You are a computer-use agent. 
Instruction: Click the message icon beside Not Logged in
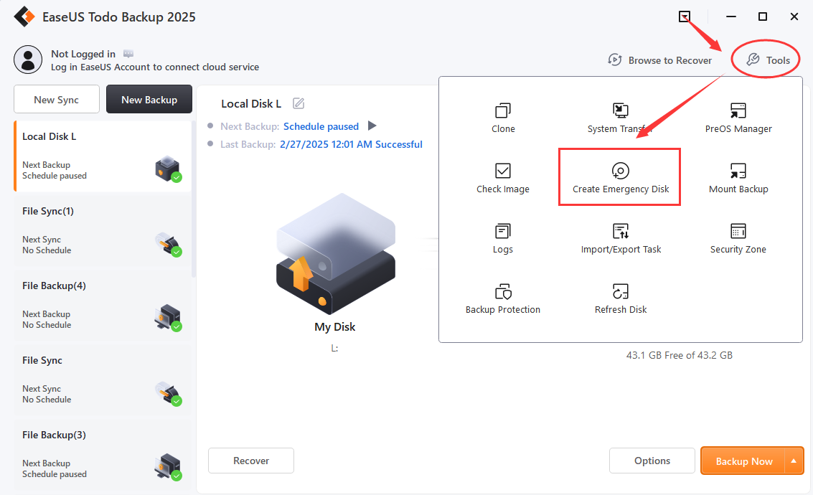[128, 53]
